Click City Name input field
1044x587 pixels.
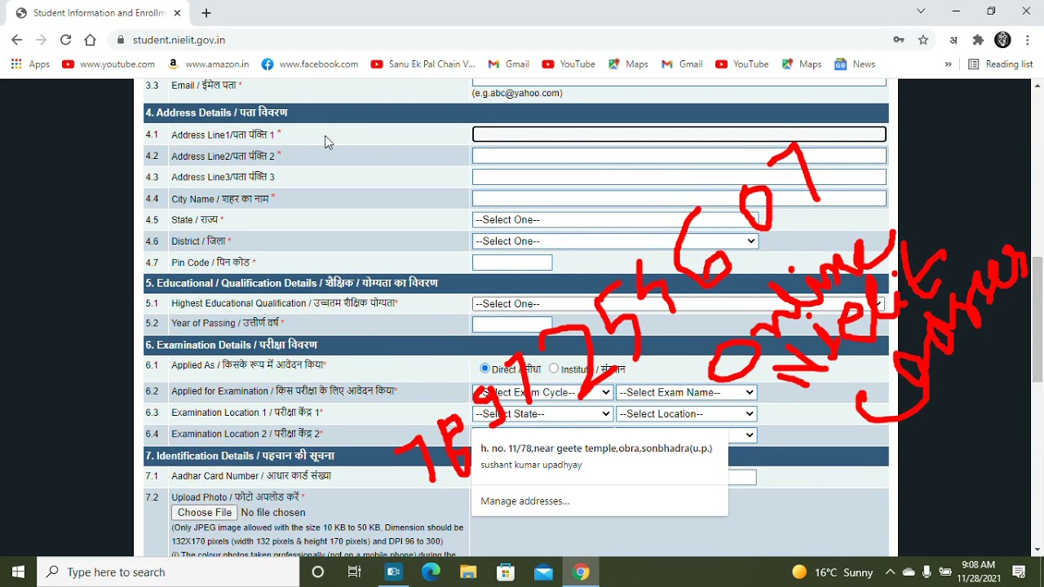679,198
